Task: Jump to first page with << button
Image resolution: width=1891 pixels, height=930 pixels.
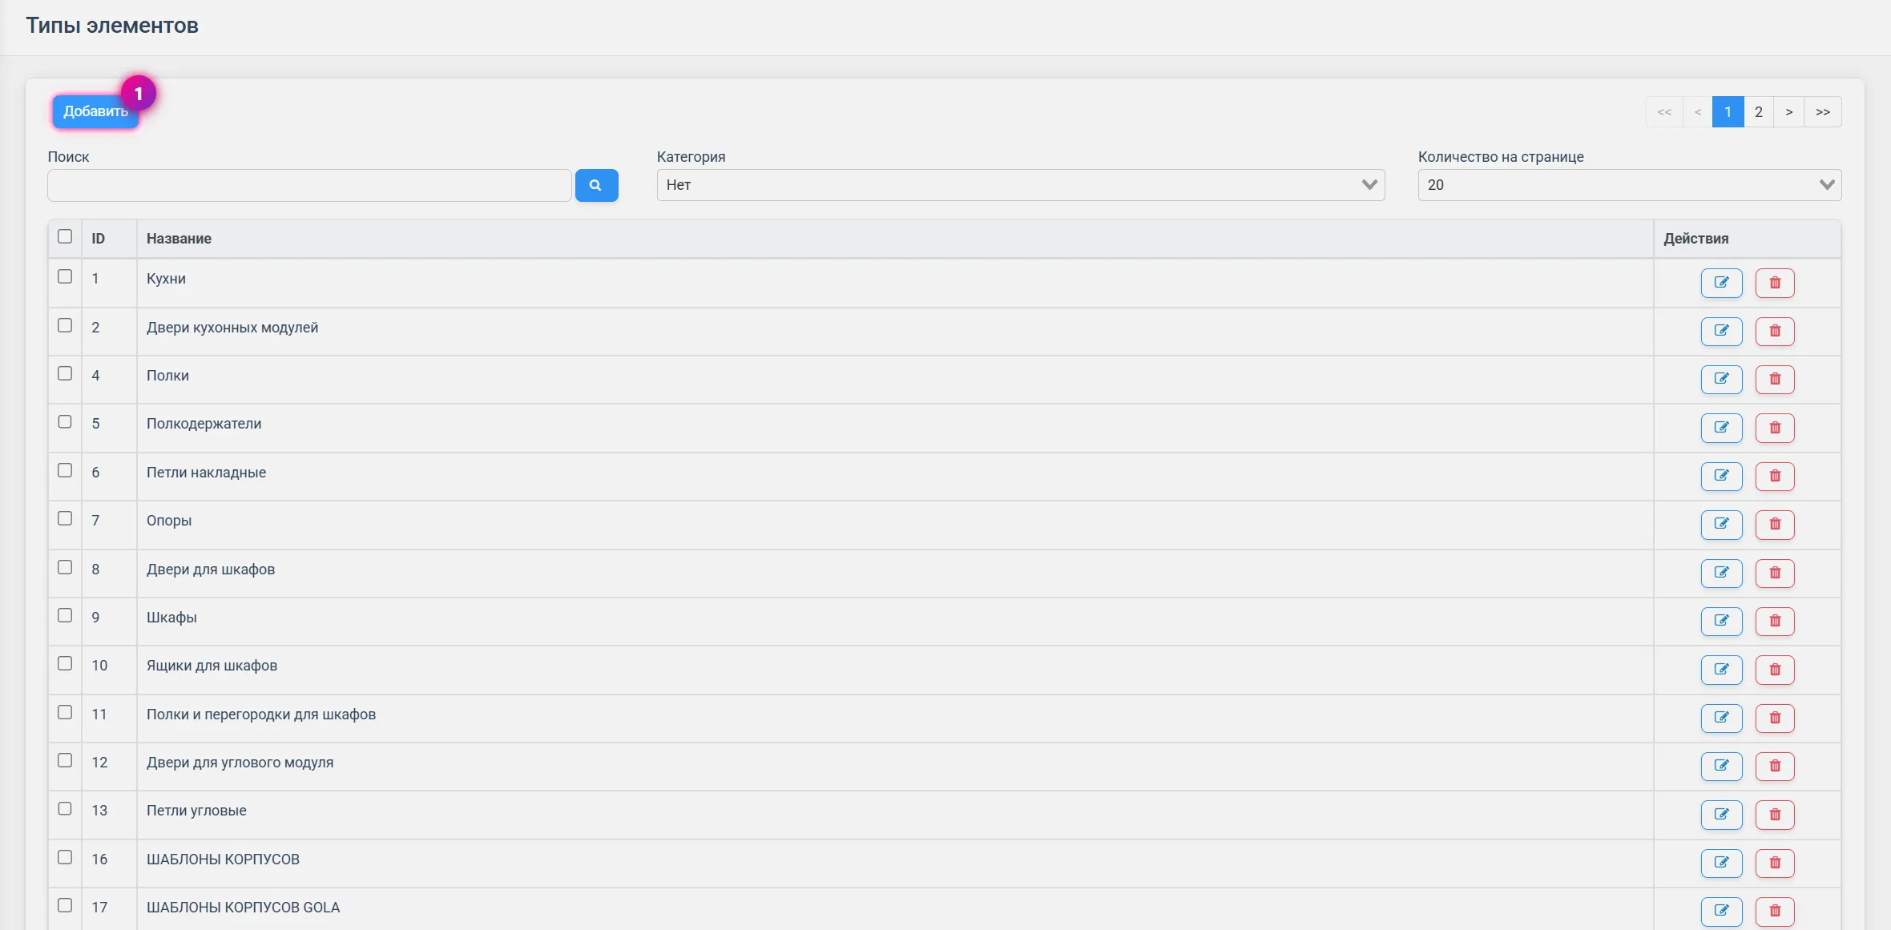Action: pyautogui.click(x=1664, y=112)
